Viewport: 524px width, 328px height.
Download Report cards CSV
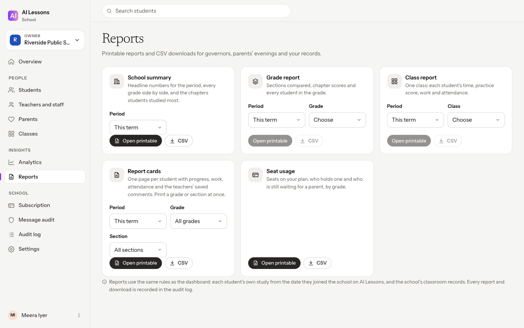[x=179, y=263]
